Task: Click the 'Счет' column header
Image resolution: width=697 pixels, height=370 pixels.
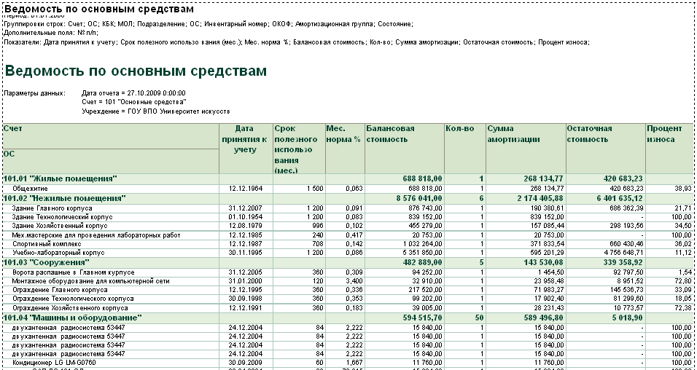Action: (x=111, y=136)
